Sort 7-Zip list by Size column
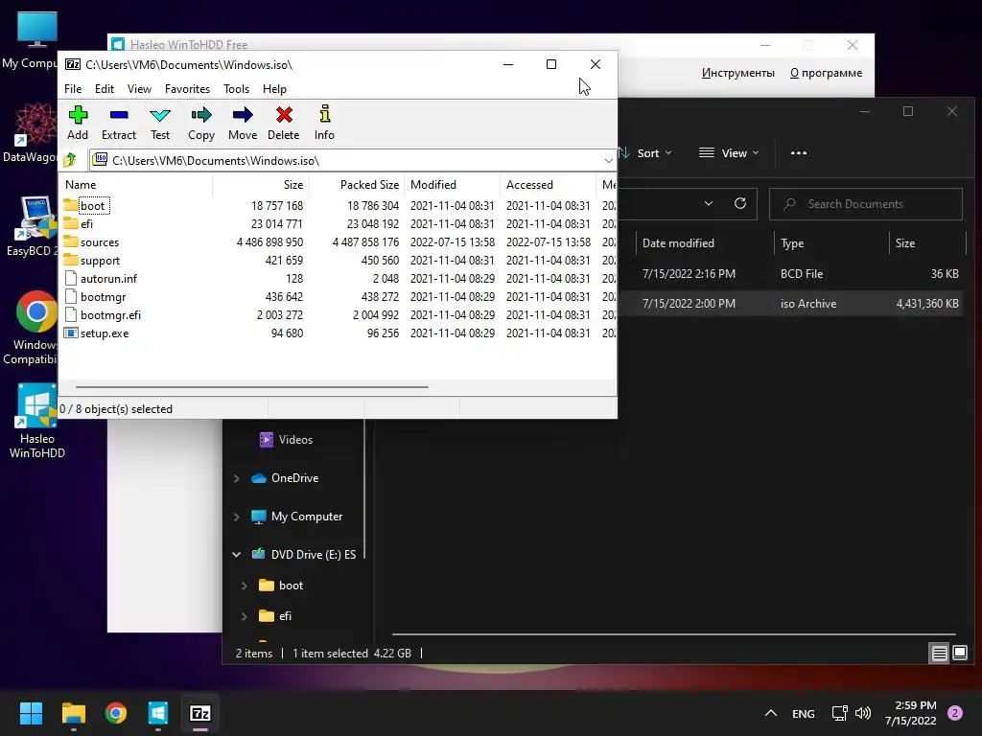 (261, 185)
